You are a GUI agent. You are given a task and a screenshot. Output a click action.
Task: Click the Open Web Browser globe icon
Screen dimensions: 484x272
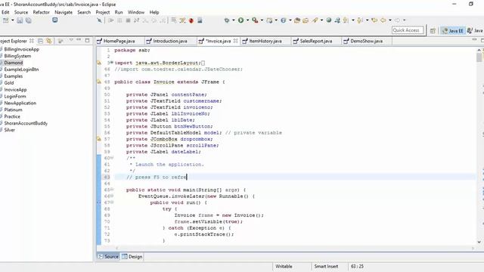coord(329,20)
